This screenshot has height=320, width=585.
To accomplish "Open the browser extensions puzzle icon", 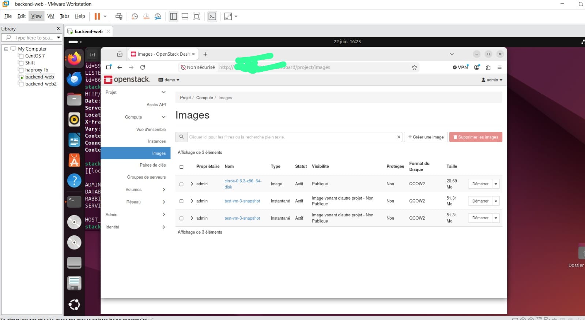I will [x=488, y=67].
